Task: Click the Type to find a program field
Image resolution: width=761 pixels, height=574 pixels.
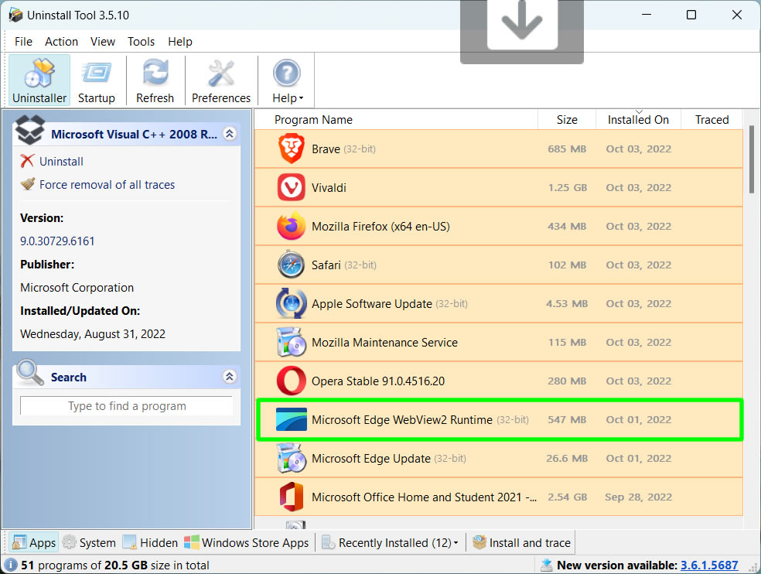Action: point(127,406)
